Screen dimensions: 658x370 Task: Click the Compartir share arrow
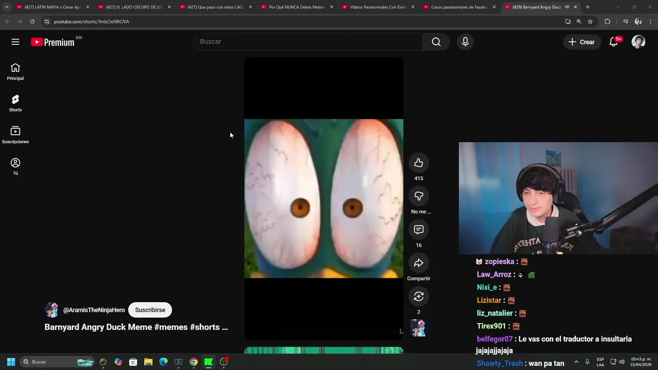tap(418, 263)
